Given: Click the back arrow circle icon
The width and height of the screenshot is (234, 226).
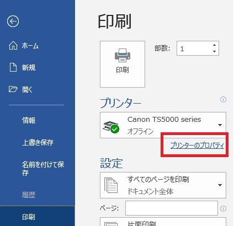Looking at the screenshot, I should pyautogui.click(x=13, y=21).
